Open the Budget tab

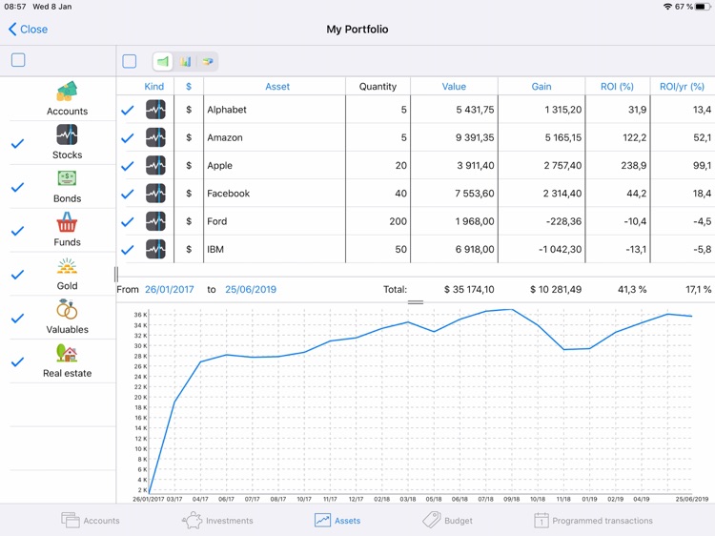(447, 520)
